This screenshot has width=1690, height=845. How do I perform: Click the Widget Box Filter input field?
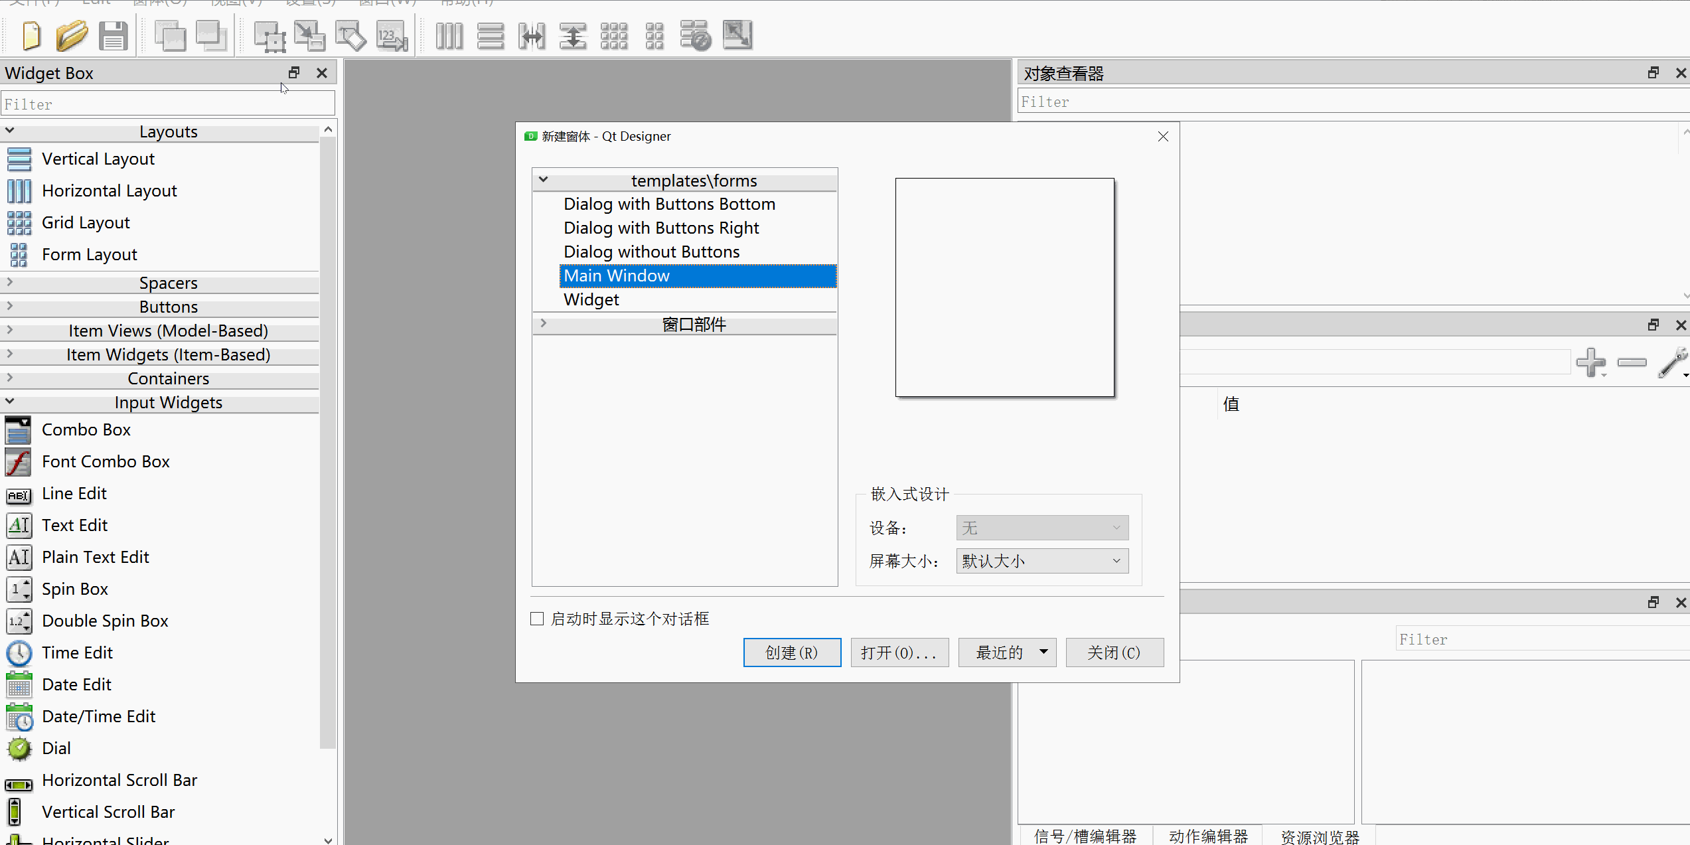pyautogui.click(x=167, y=104)
